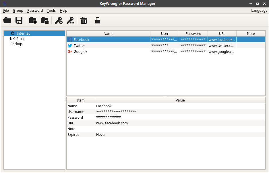Click the Name item label in details pane
269x173 pixels.
pyautogui.click(x=72, y=106)
